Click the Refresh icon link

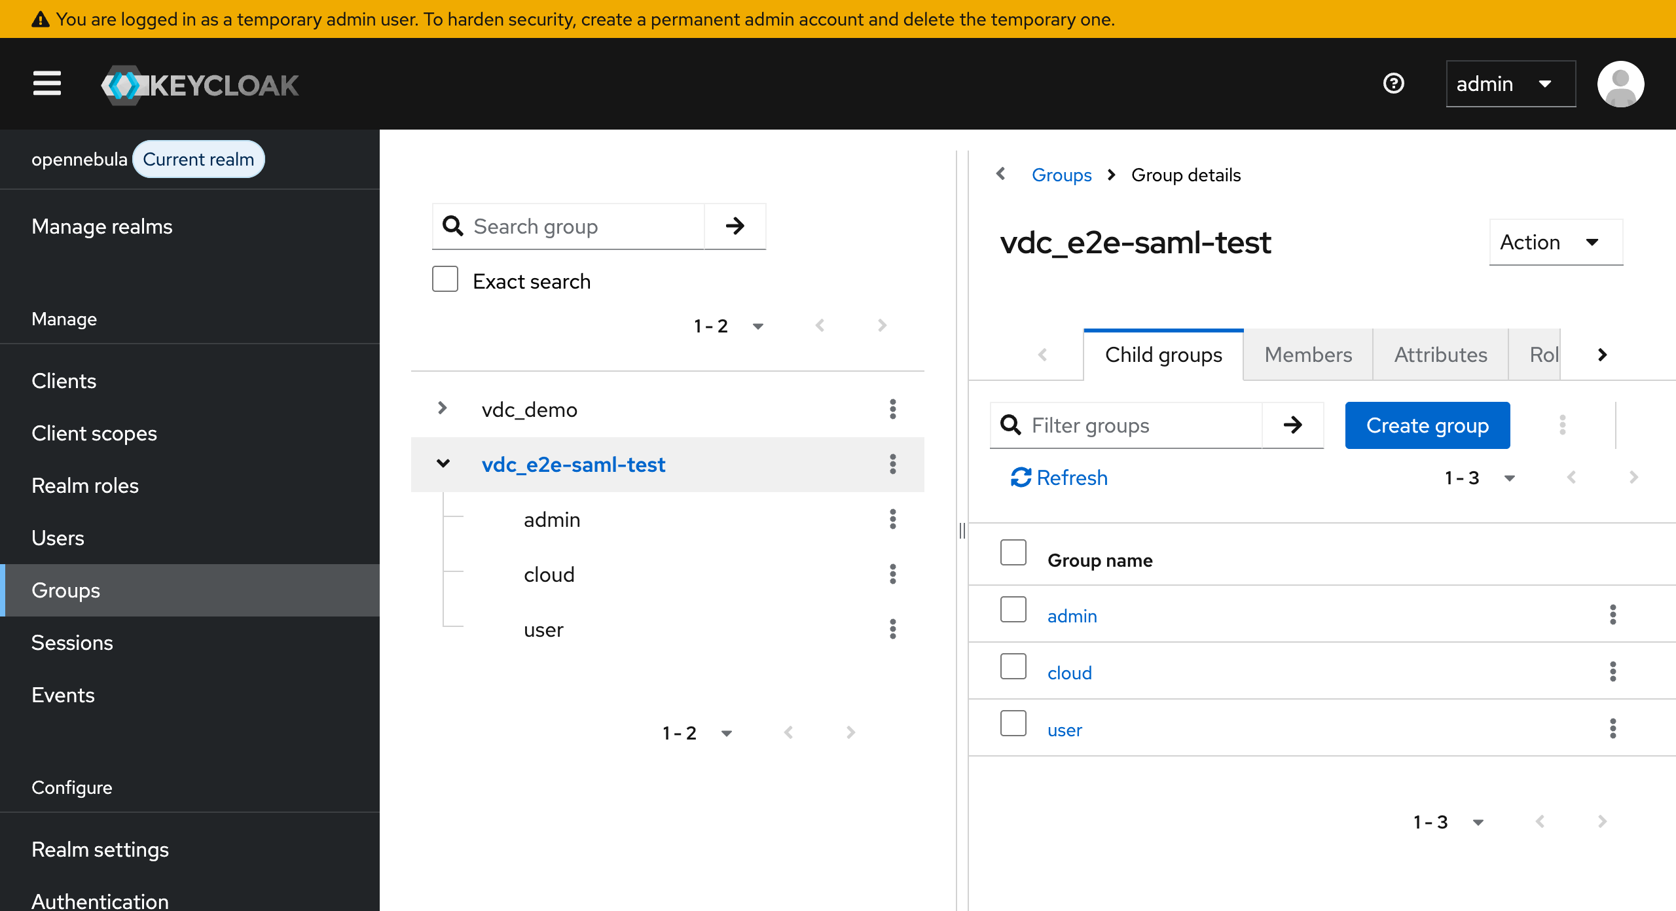pos(1059,478)
